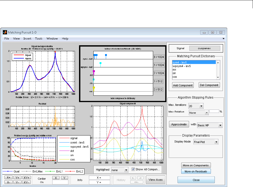Click the Max Relative percent input field
253x187 pixels.
(x=215, y=111)
